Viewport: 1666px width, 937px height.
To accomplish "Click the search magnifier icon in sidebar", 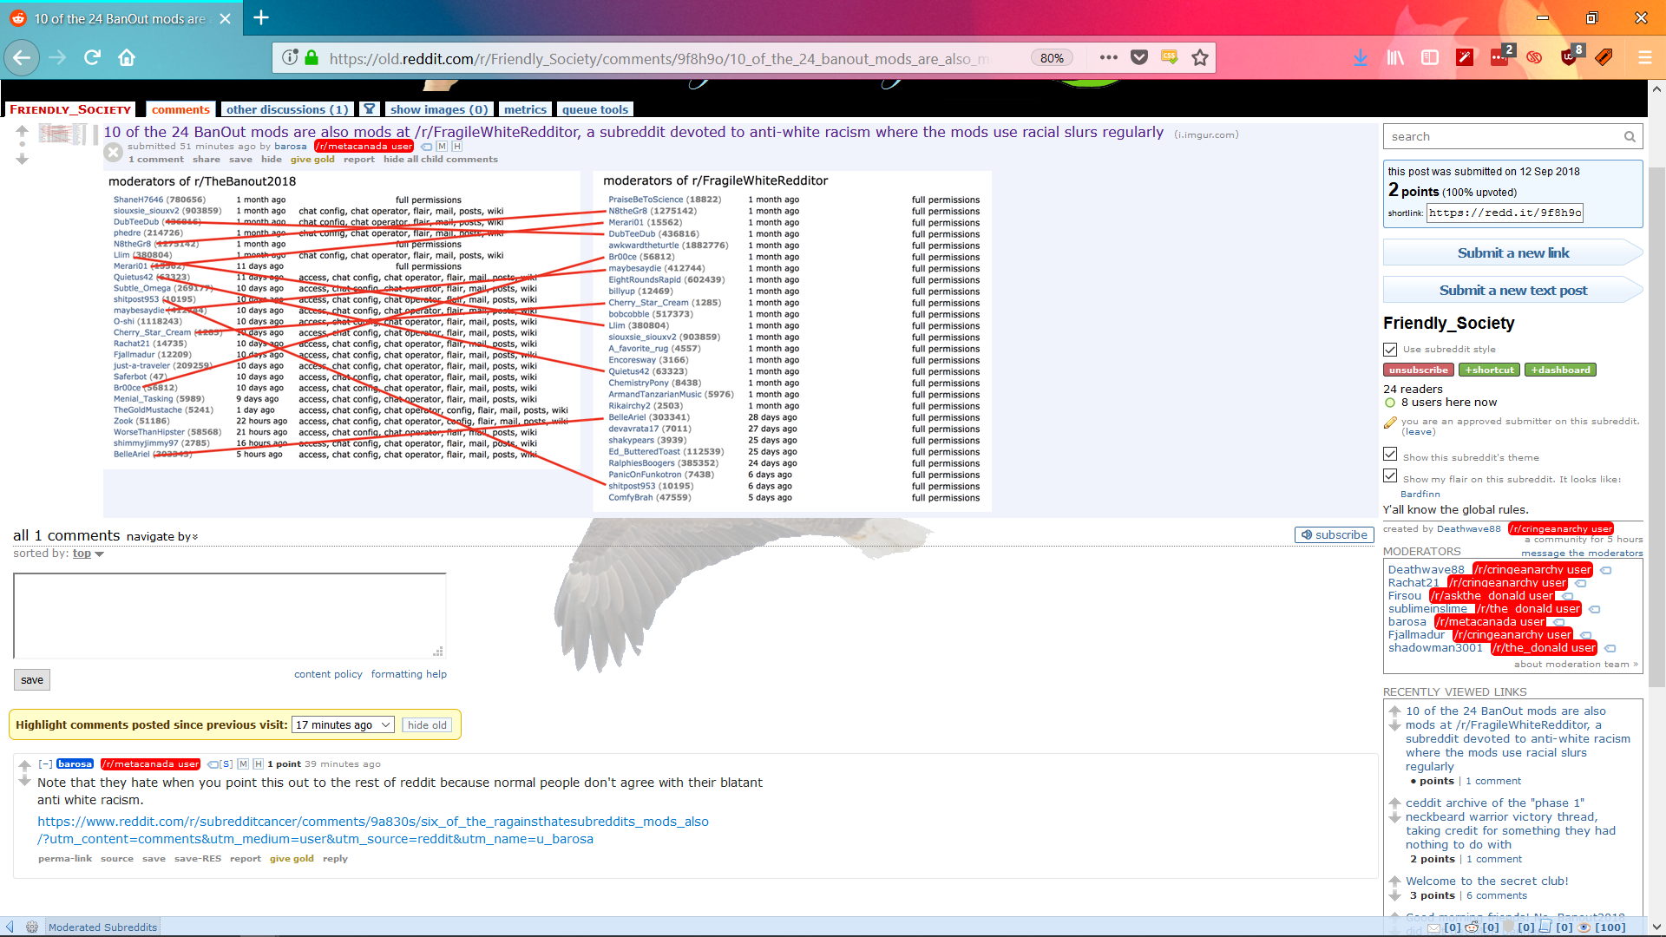I will [x=1630, y=136].
